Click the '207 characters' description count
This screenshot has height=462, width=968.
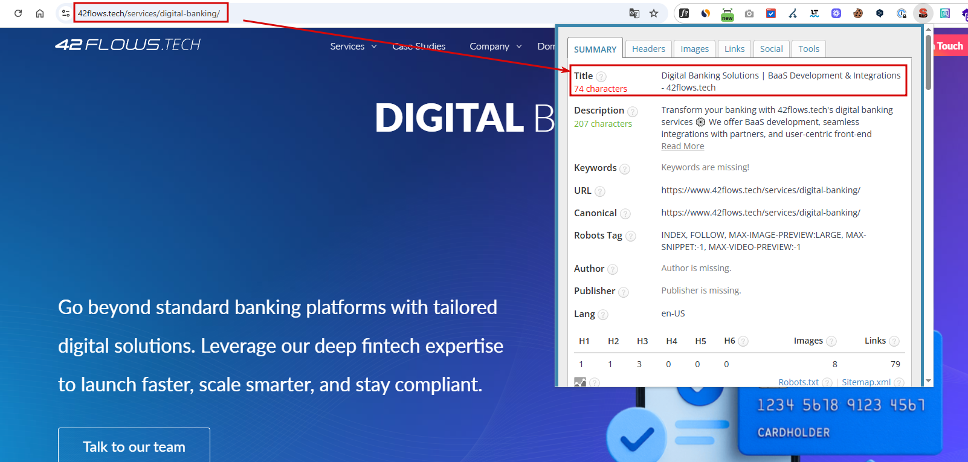point(603,124)
